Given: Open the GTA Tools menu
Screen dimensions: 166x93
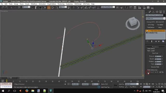Looking at the screenshot, I should click(x=86, y=4).
